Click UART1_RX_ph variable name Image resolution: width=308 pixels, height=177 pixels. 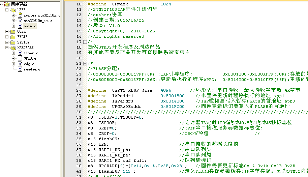coord(113,150)
